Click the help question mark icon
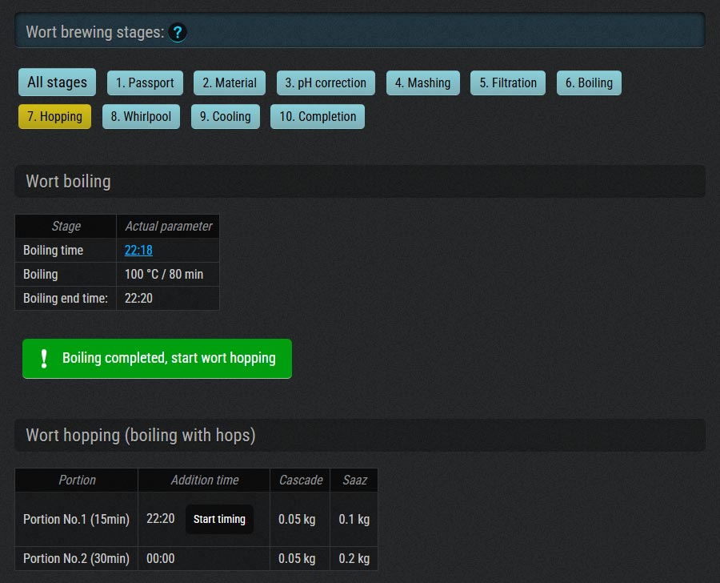 point(178,33)
